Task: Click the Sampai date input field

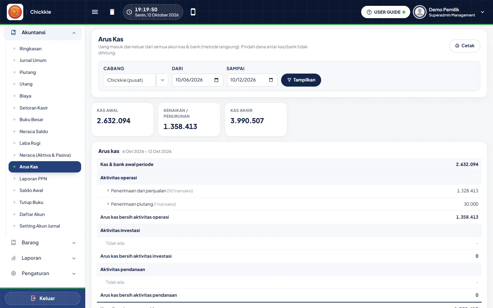Action: coord(252,80)
